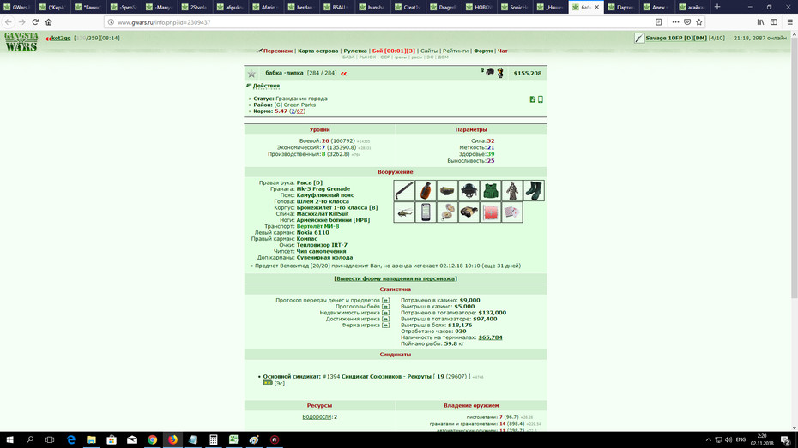Screen dimensions: 798x448
Task: Open Синдикат Союзников - Рекруты syndicate link
Action: point(386,376)
